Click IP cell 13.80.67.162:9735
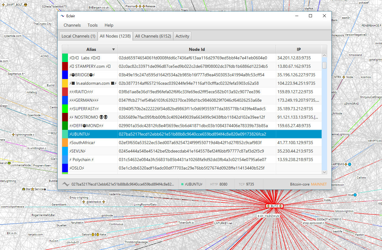 point(299,66)
